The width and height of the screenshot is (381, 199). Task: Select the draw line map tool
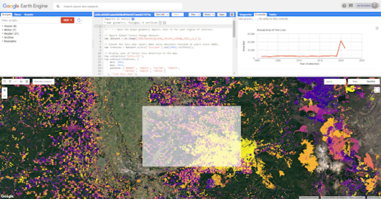click(16, 81)
